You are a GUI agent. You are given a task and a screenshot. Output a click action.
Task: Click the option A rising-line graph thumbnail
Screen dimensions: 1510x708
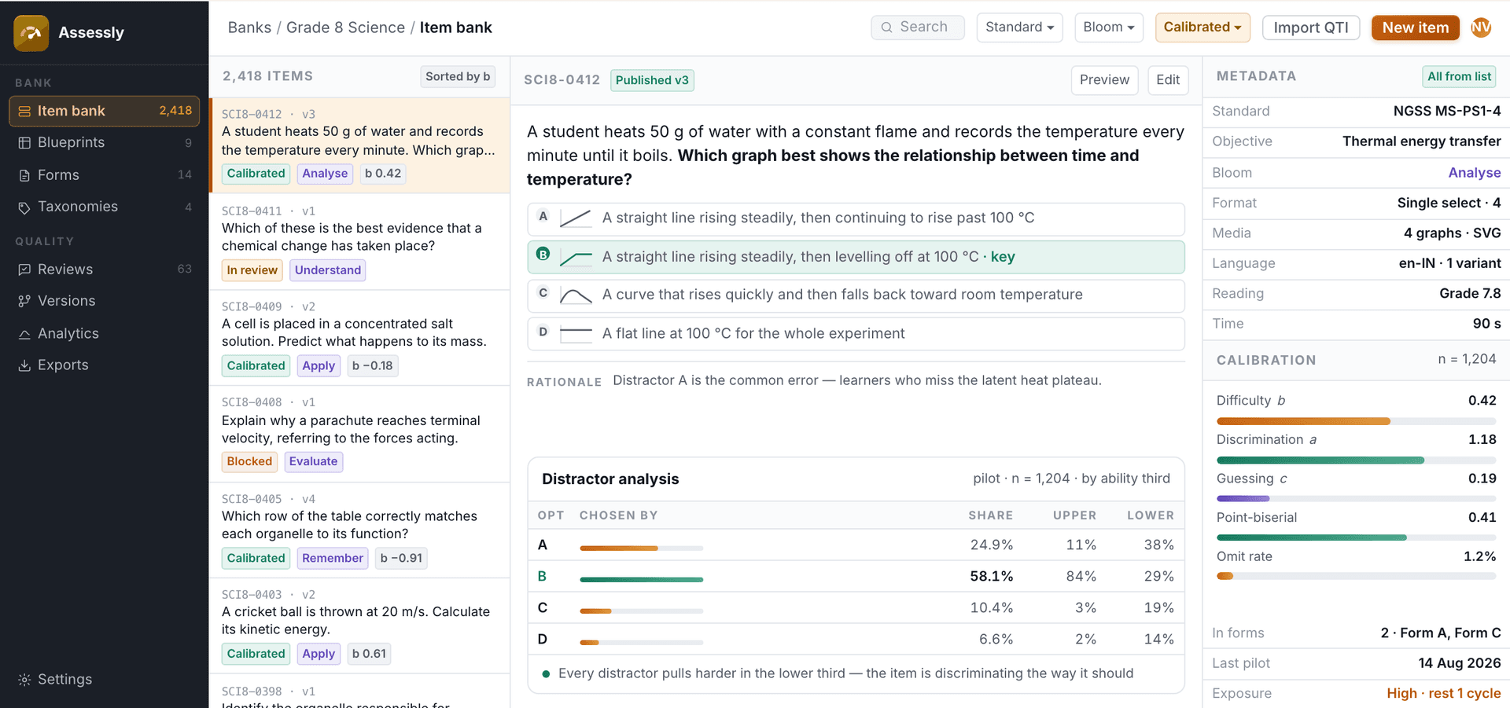pos(576,218)
